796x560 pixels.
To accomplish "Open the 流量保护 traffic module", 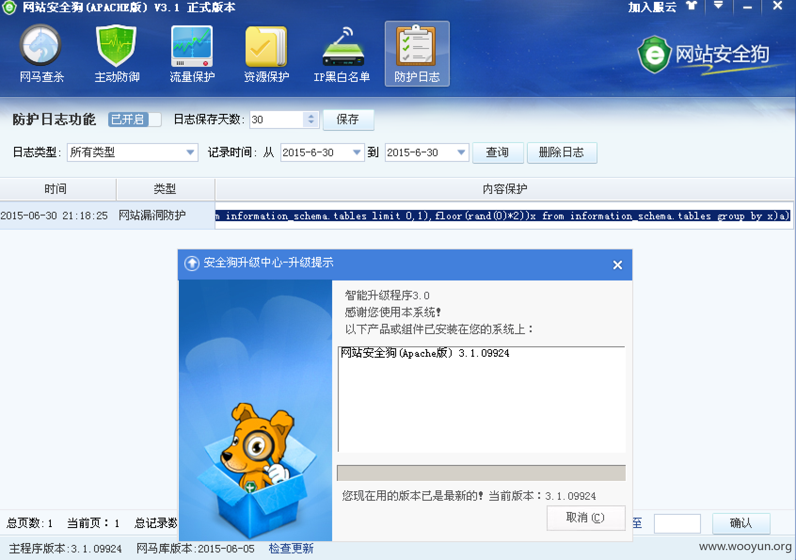I will coord(192,54).
